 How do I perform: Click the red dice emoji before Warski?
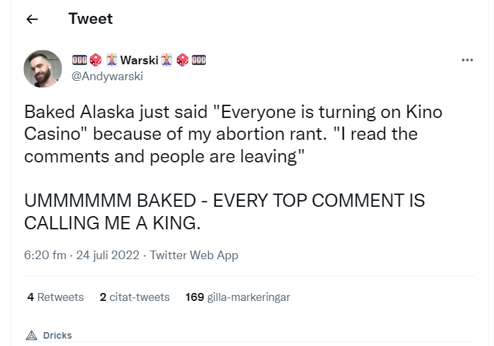(95, 60)
